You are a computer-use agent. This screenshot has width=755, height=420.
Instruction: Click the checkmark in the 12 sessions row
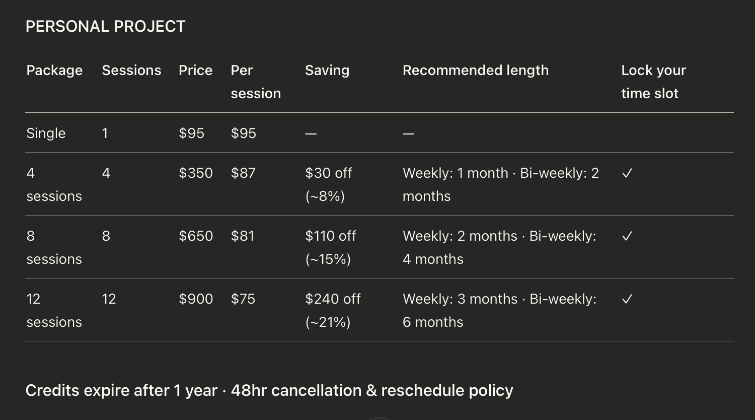627,299
